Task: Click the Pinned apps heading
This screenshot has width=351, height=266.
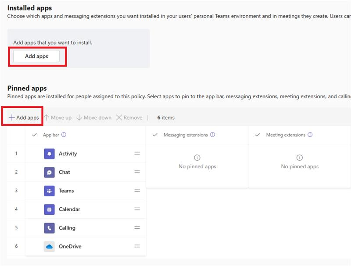Action: click(27, 88)
